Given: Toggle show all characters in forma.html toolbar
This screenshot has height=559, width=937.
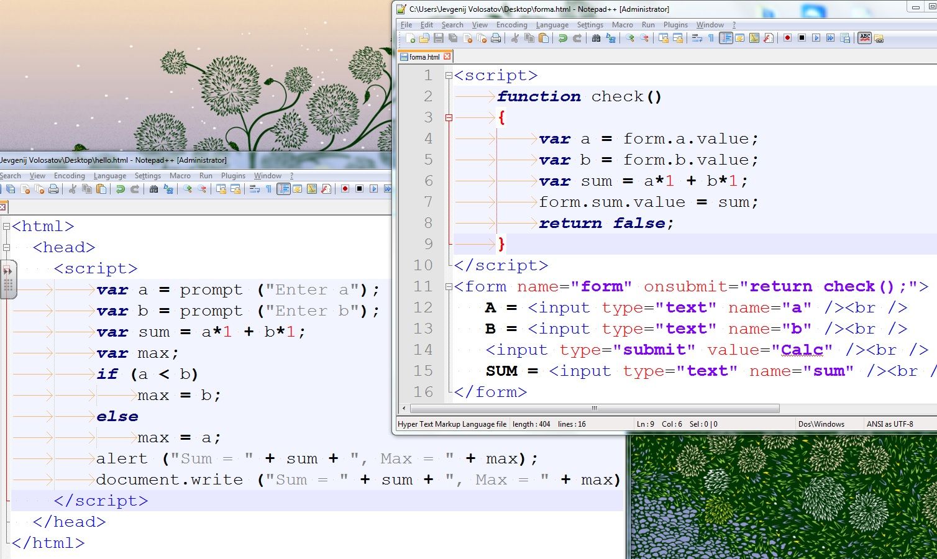Looking at the screenshot, I should coord(711,39).
